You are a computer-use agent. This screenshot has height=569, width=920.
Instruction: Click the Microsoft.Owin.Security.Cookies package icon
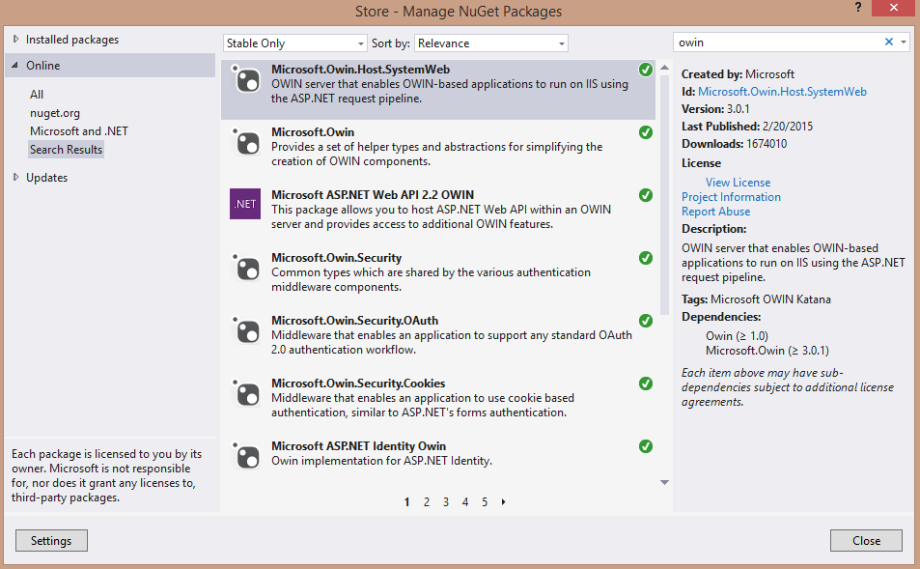[246, 393]
